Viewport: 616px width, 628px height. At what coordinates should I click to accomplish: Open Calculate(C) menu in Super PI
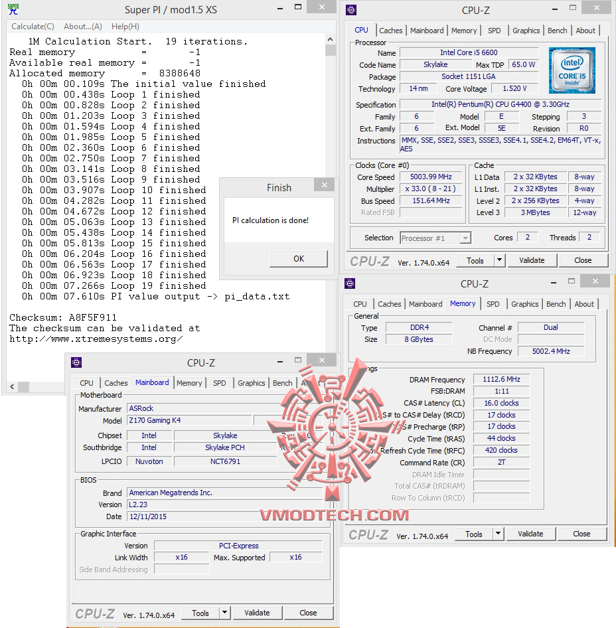pos(33,27)
